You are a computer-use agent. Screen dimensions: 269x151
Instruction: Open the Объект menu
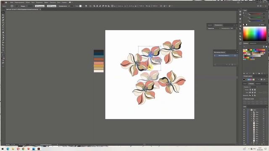[x=28, y=3]
